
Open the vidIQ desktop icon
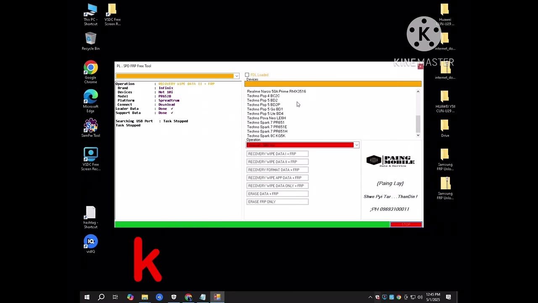coord(90,244)
